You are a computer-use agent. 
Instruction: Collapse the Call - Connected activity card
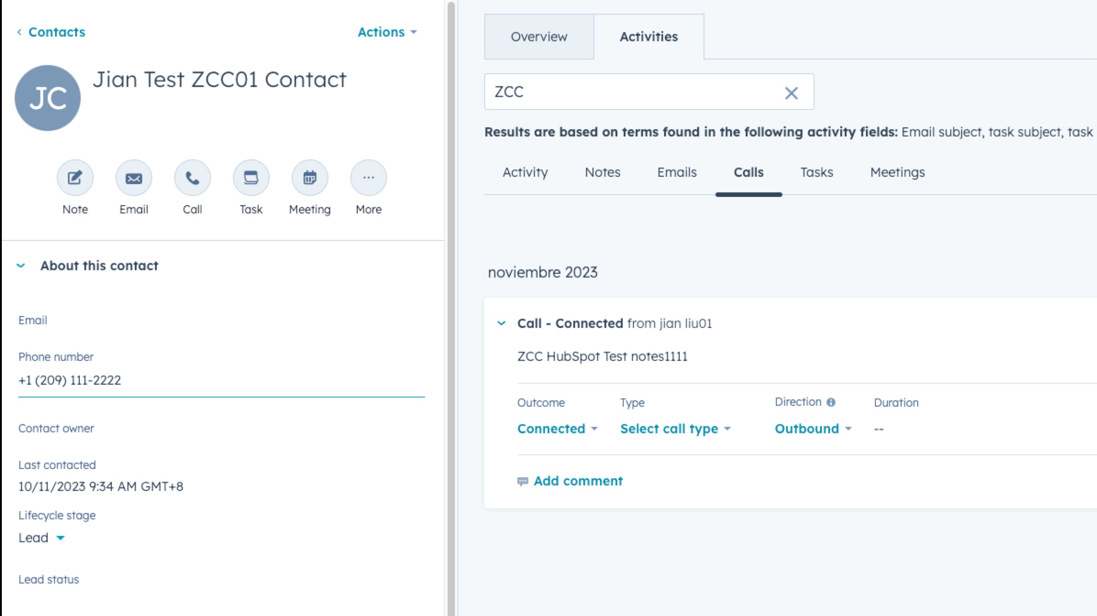[502, 323]
